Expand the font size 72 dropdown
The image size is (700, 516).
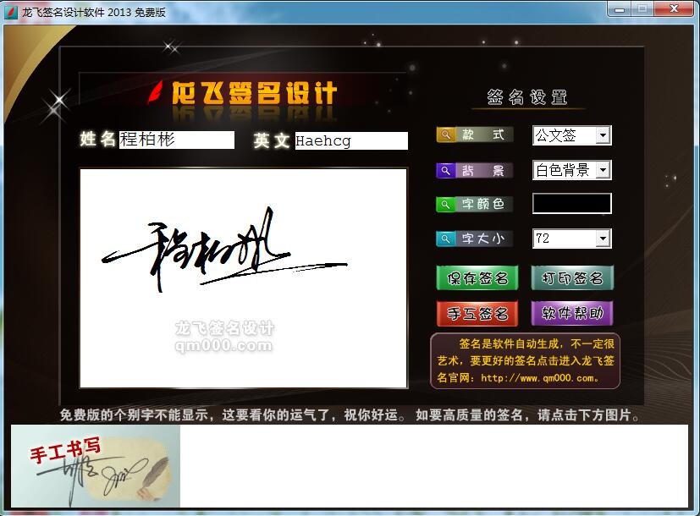[x=602, y=239]
